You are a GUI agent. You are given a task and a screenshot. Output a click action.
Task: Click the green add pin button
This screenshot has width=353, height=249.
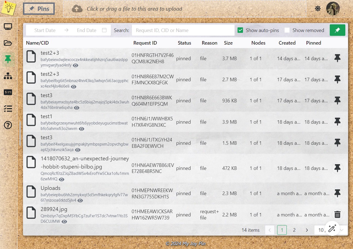point(337,30)
